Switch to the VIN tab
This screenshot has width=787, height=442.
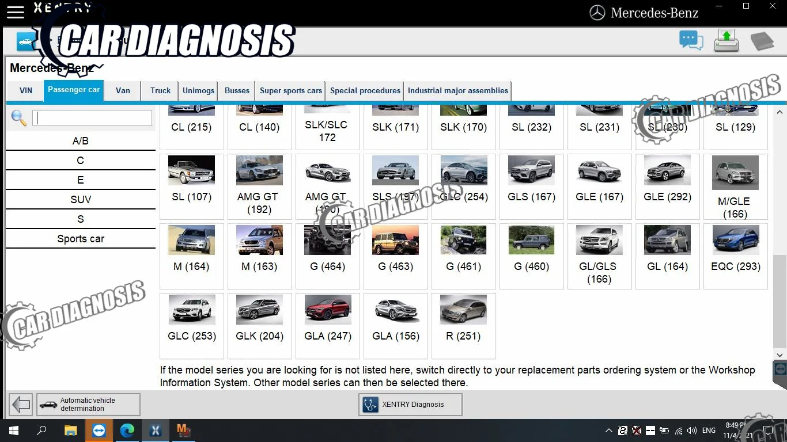pos(26,90)
